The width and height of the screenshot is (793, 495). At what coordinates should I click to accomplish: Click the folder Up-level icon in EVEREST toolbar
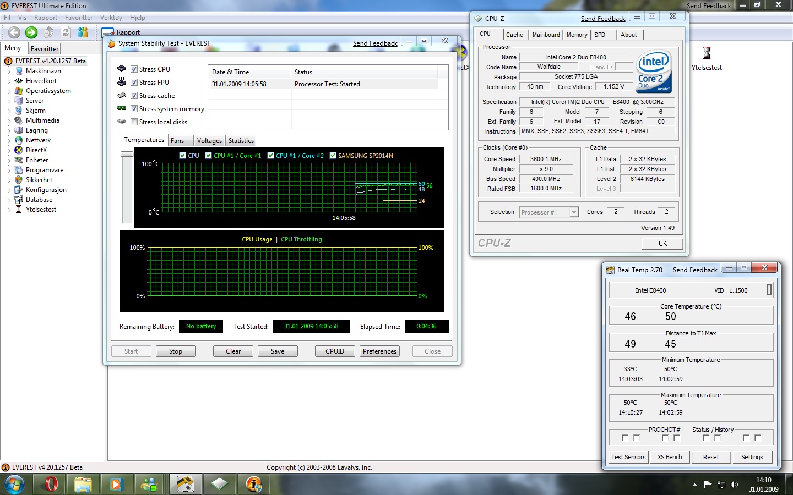click(49, 32)
